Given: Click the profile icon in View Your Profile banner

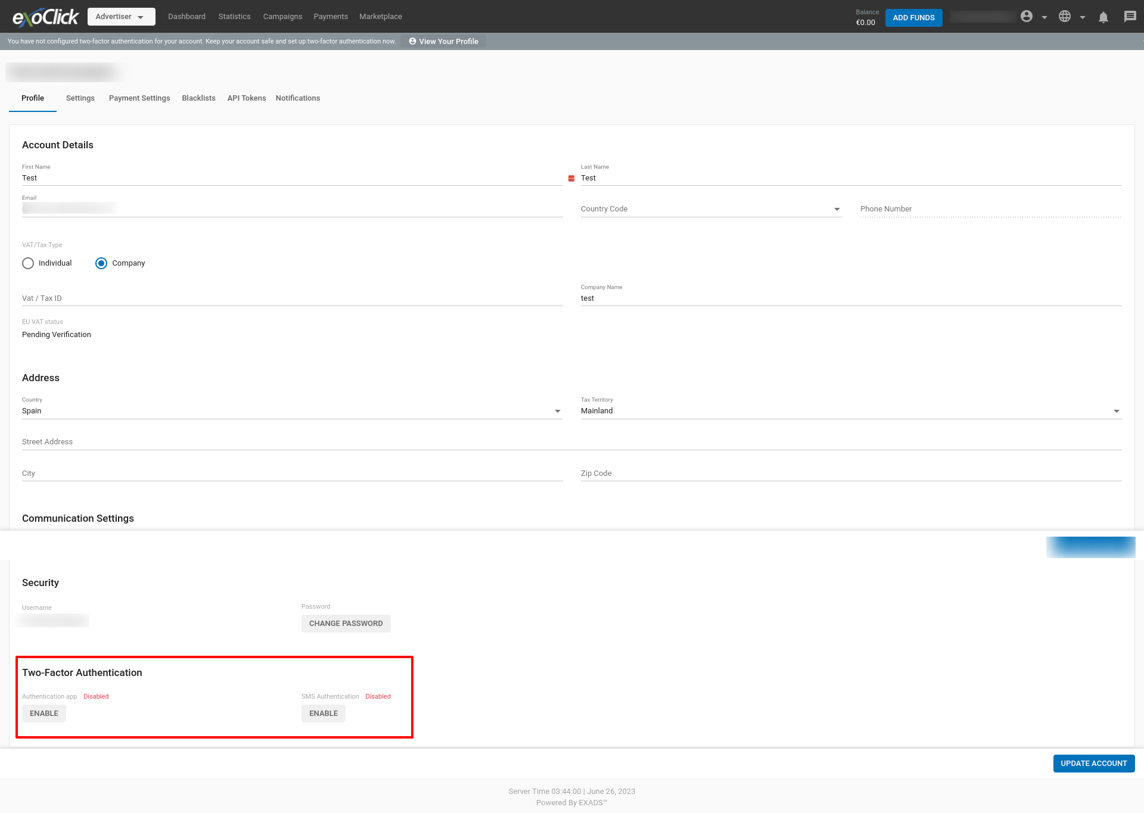Looking at the screenshot, I should [412, 41].
